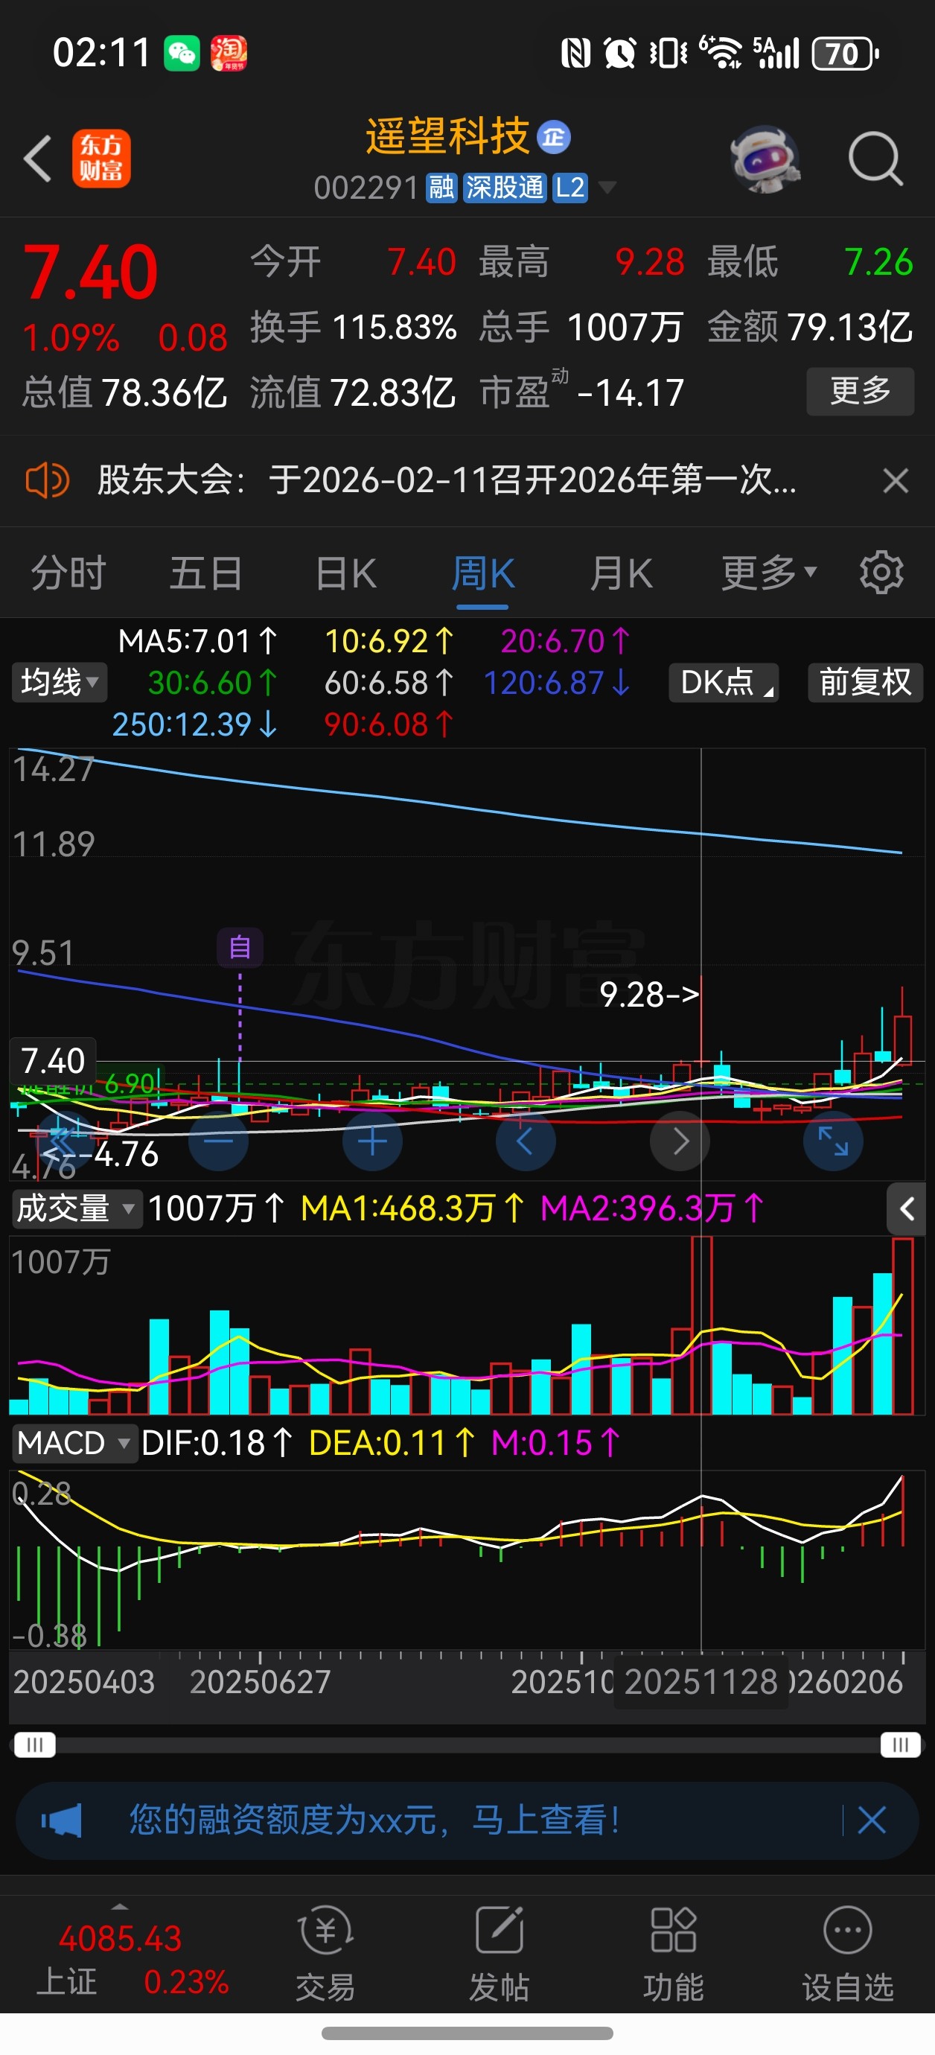Zoom out the K-line with minus button
The height and width of the screenshot is (2055, 935).
click(x=218, y=1141)
